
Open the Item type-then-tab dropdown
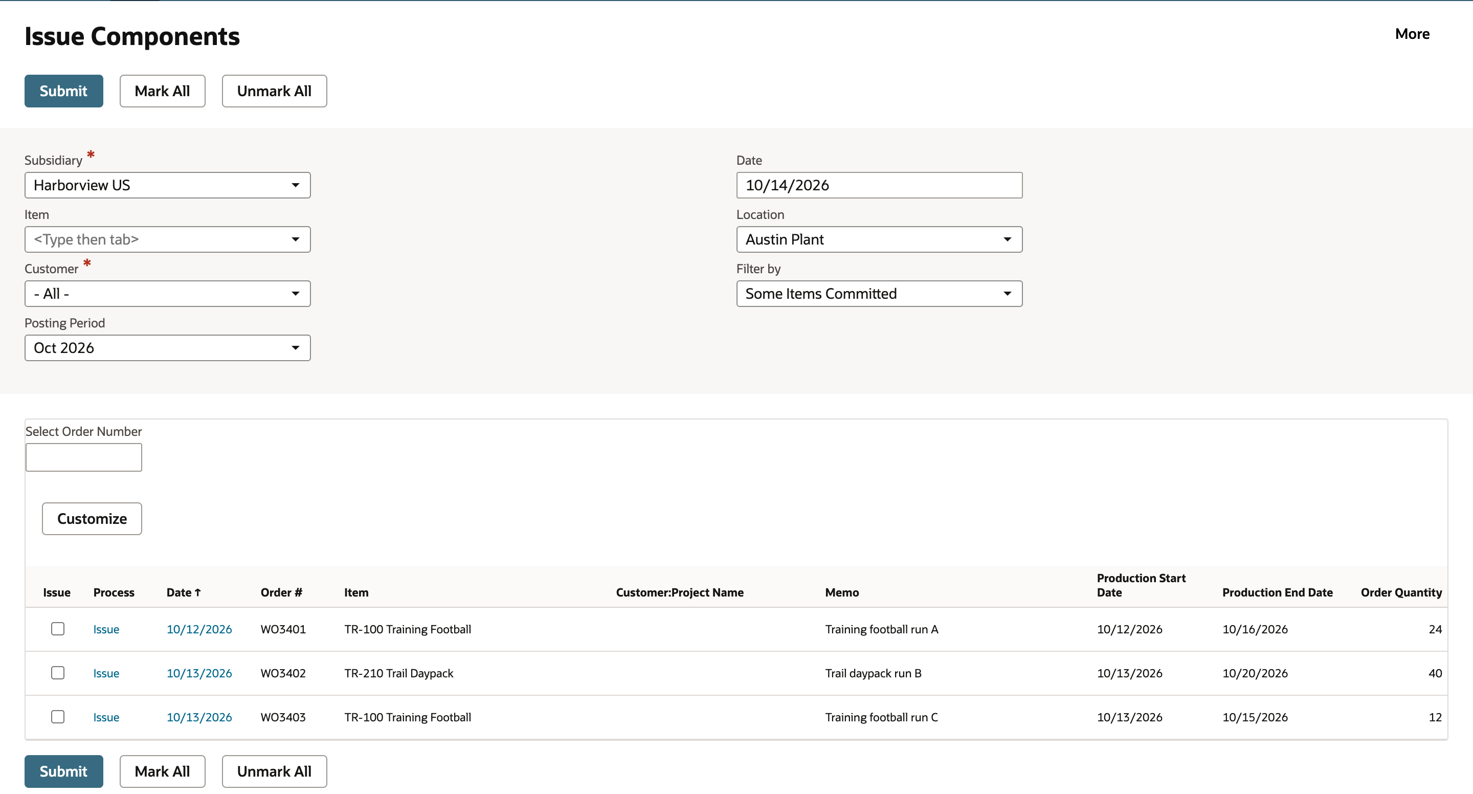[168, 240]
